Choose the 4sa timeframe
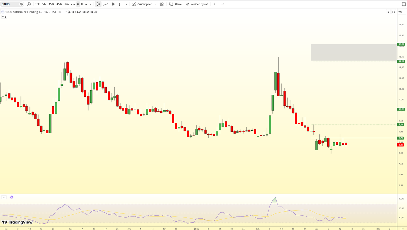407x230 pixels. click(x=73, y=4)
